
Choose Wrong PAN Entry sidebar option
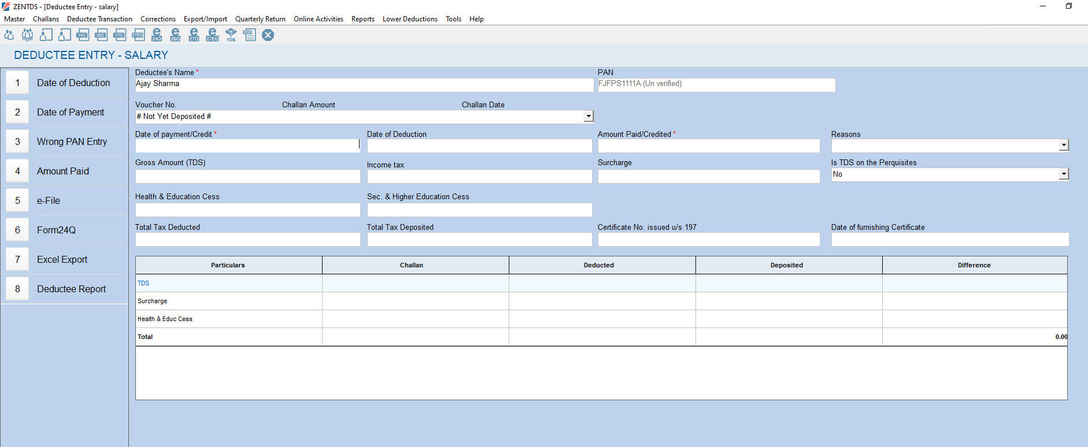click(64, 141)
